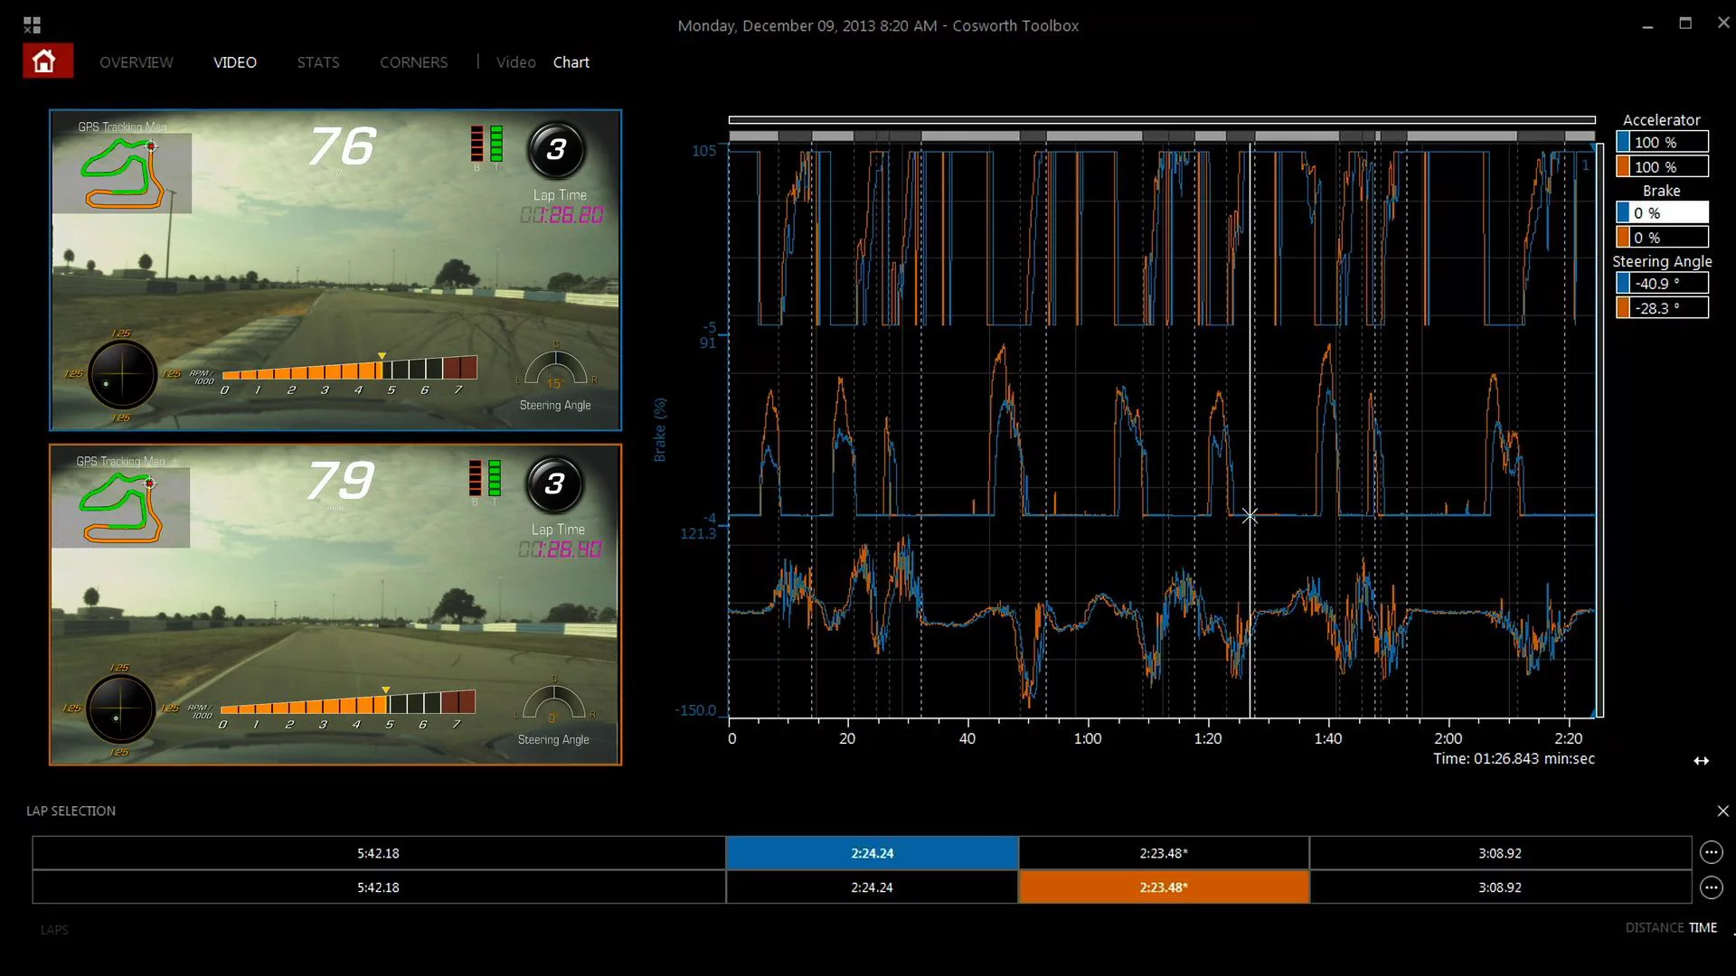Click the red Home icon
The width and height of the screenshot is (1736, 976).
click(x=46, y=60)
